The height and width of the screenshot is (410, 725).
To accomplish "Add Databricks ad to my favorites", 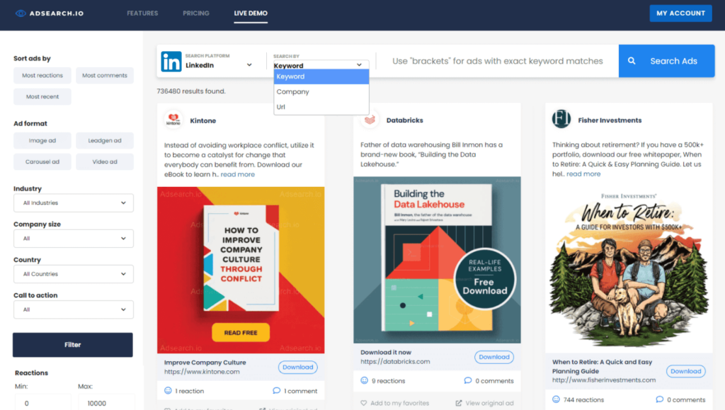I will coord(395,403).
